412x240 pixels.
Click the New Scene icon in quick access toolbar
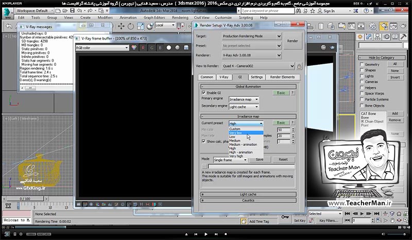point(58,11)
